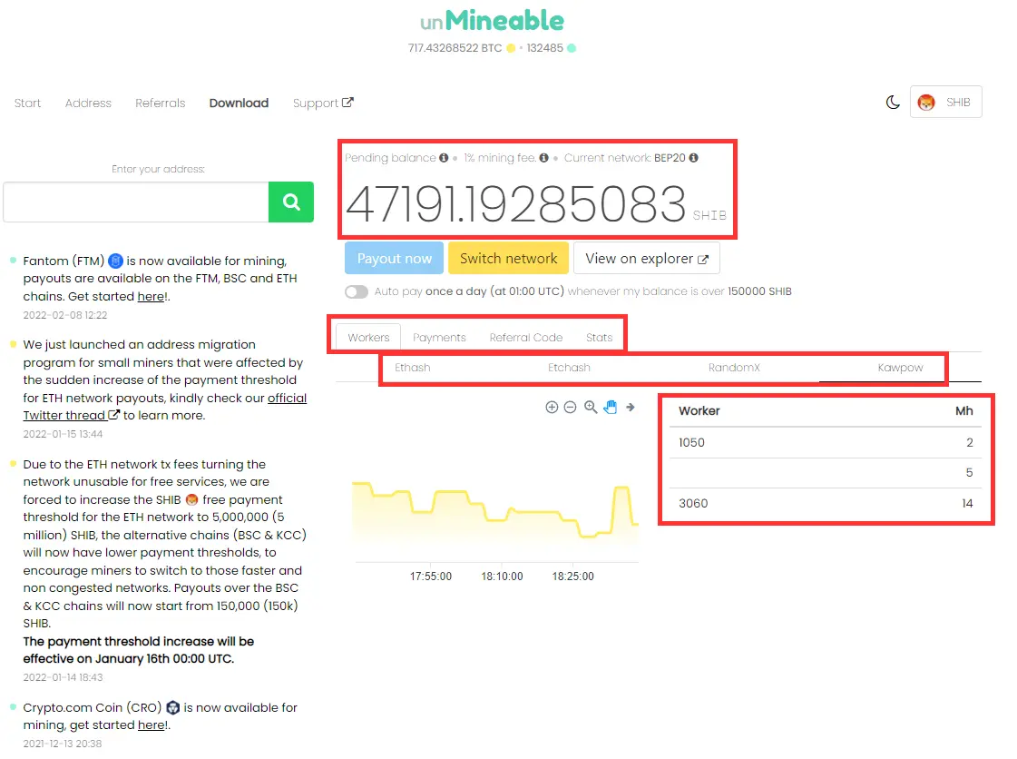1017x759 pixels.
Task: Click the View on explorer button
Action: coord(647,259)
